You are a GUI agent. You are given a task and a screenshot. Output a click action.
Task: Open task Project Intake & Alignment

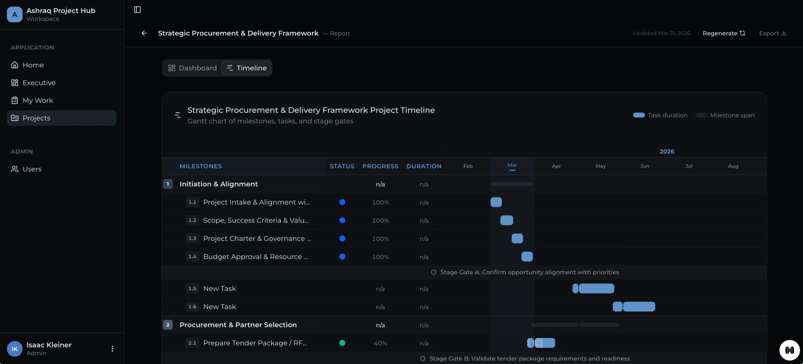(x=256, y=202)
